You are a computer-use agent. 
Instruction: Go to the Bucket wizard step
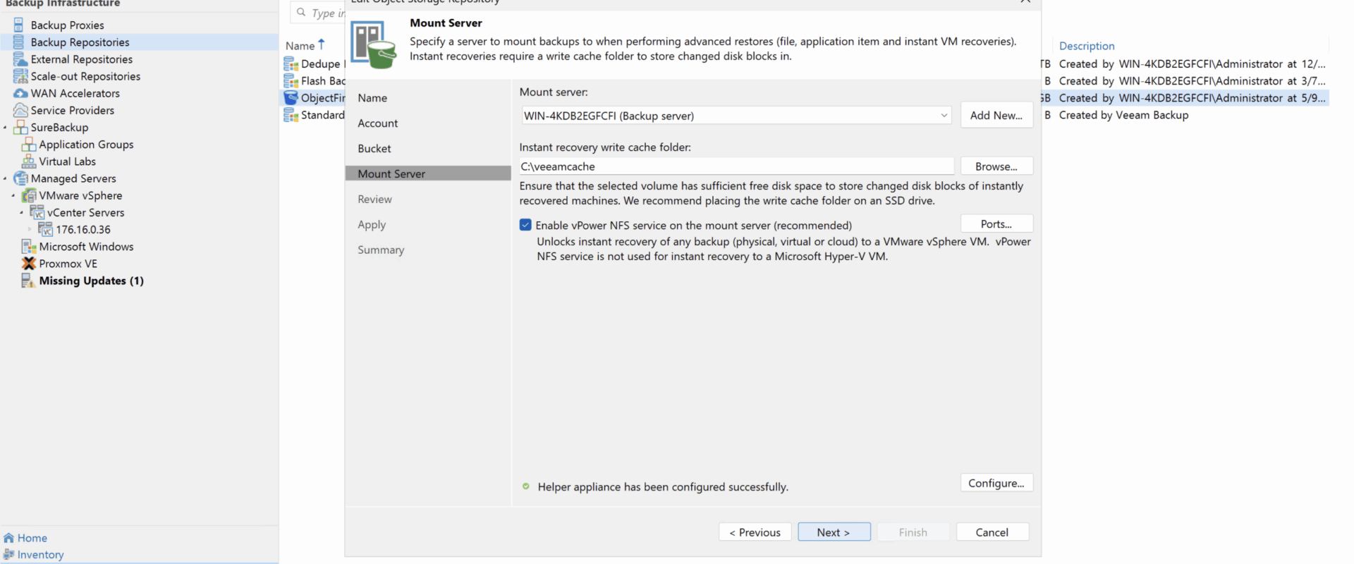point(374,148)
